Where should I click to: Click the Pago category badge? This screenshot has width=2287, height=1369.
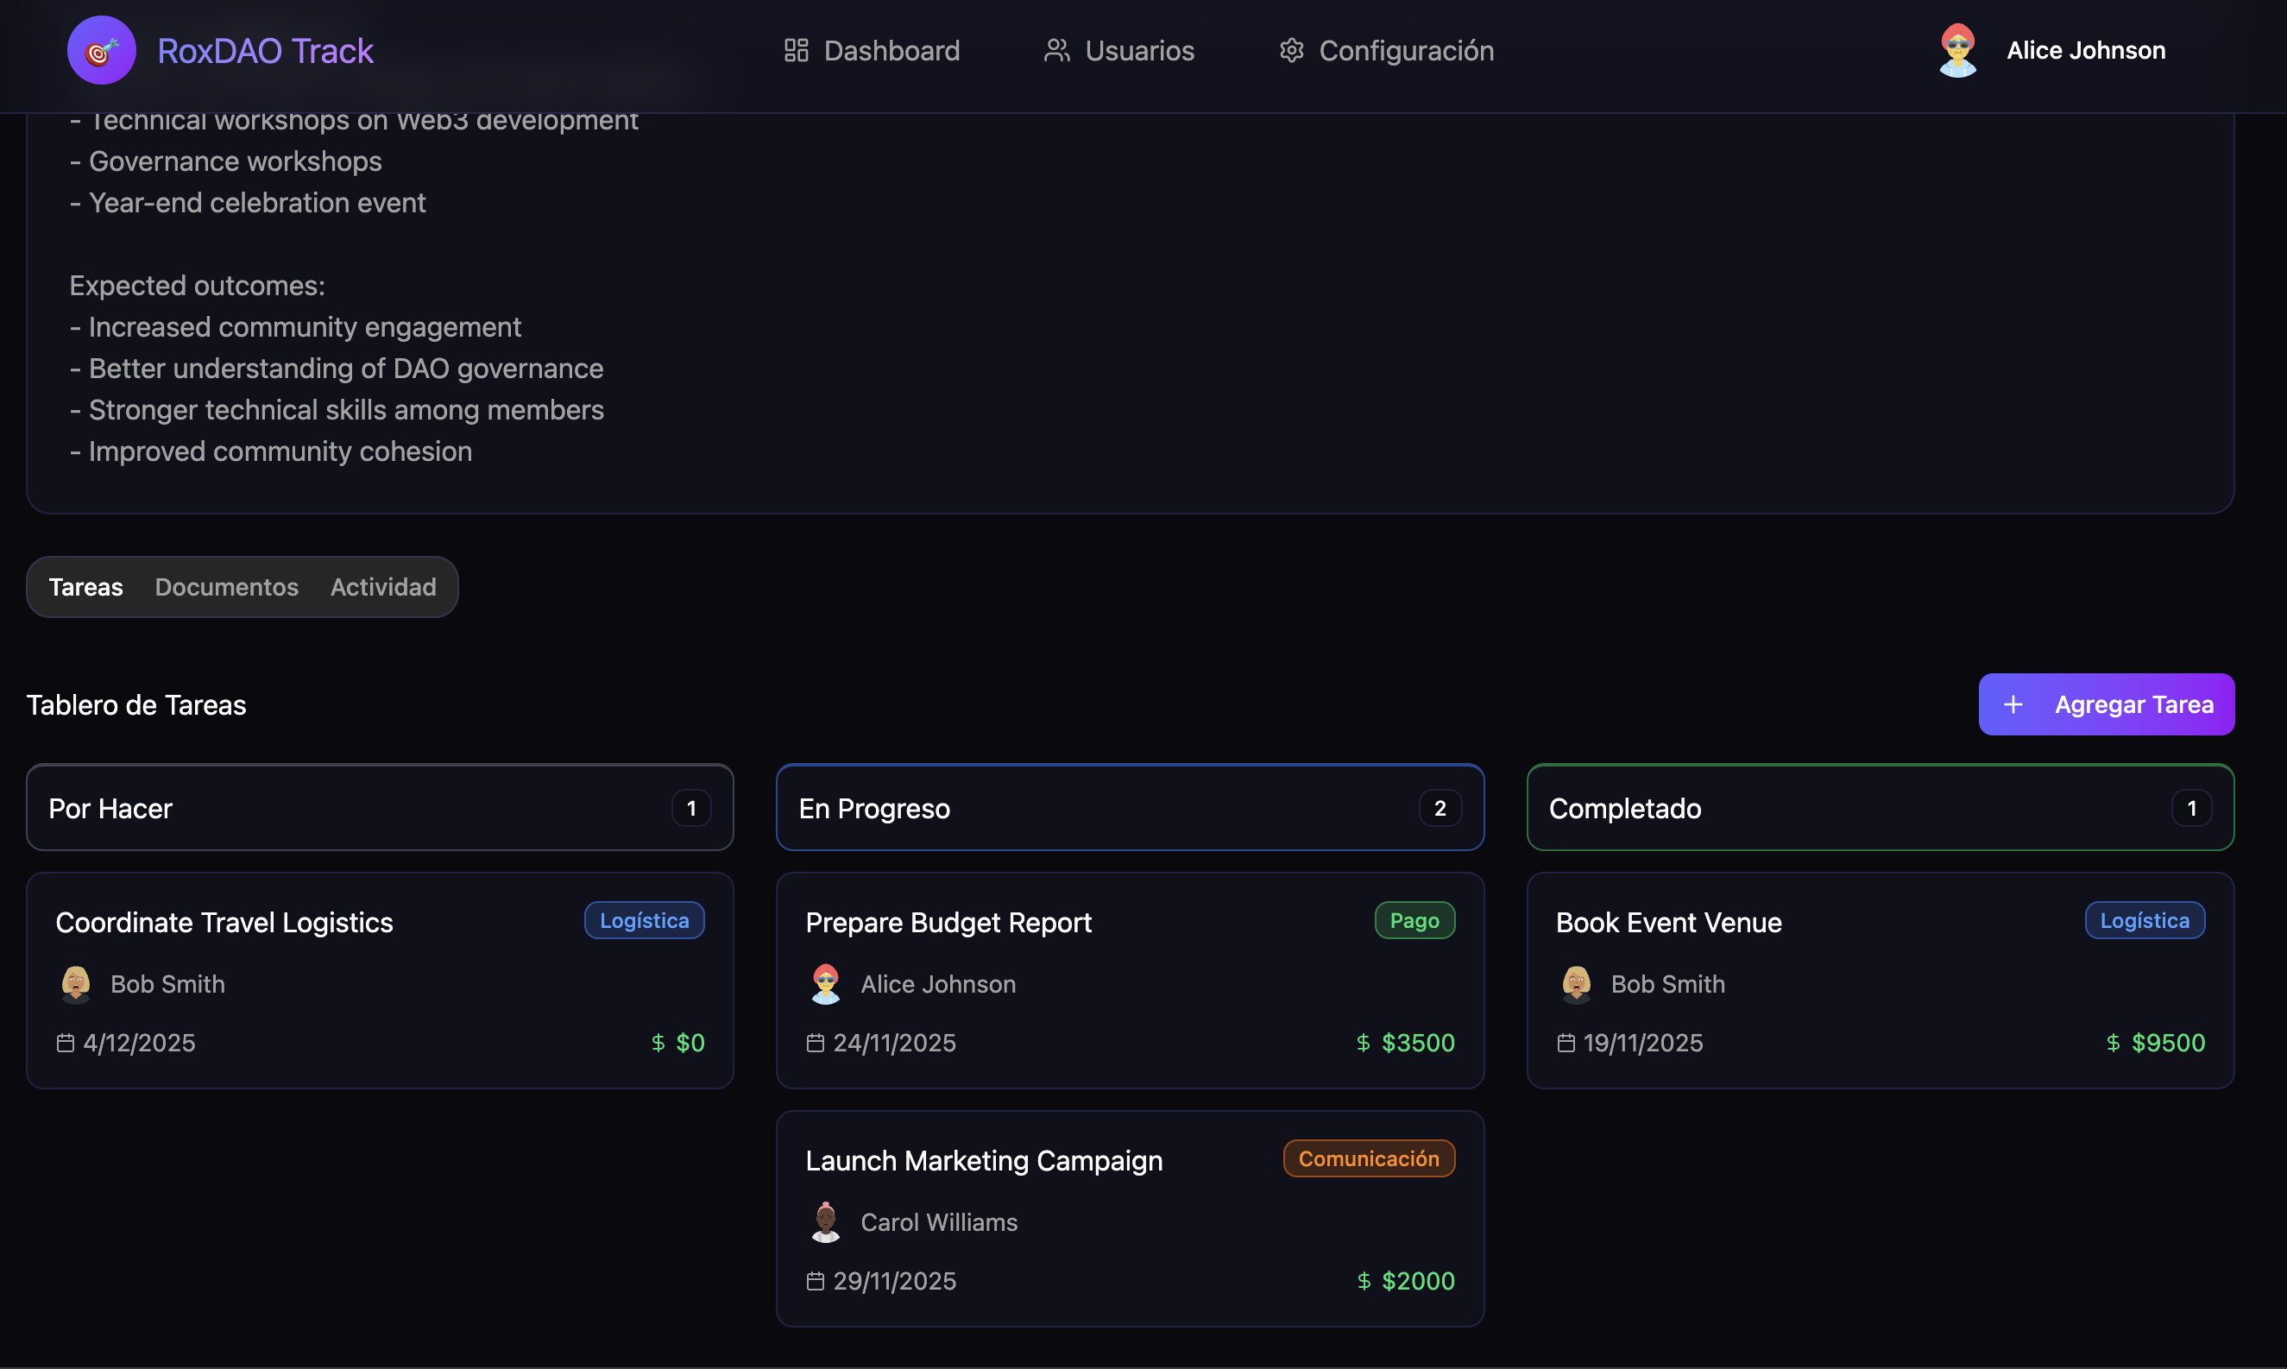[x=1414, y=920]
